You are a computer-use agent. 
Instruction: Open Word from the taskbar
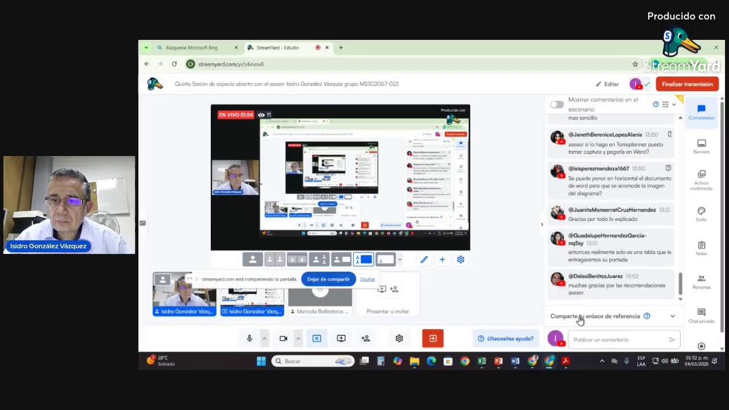point(515,361)
